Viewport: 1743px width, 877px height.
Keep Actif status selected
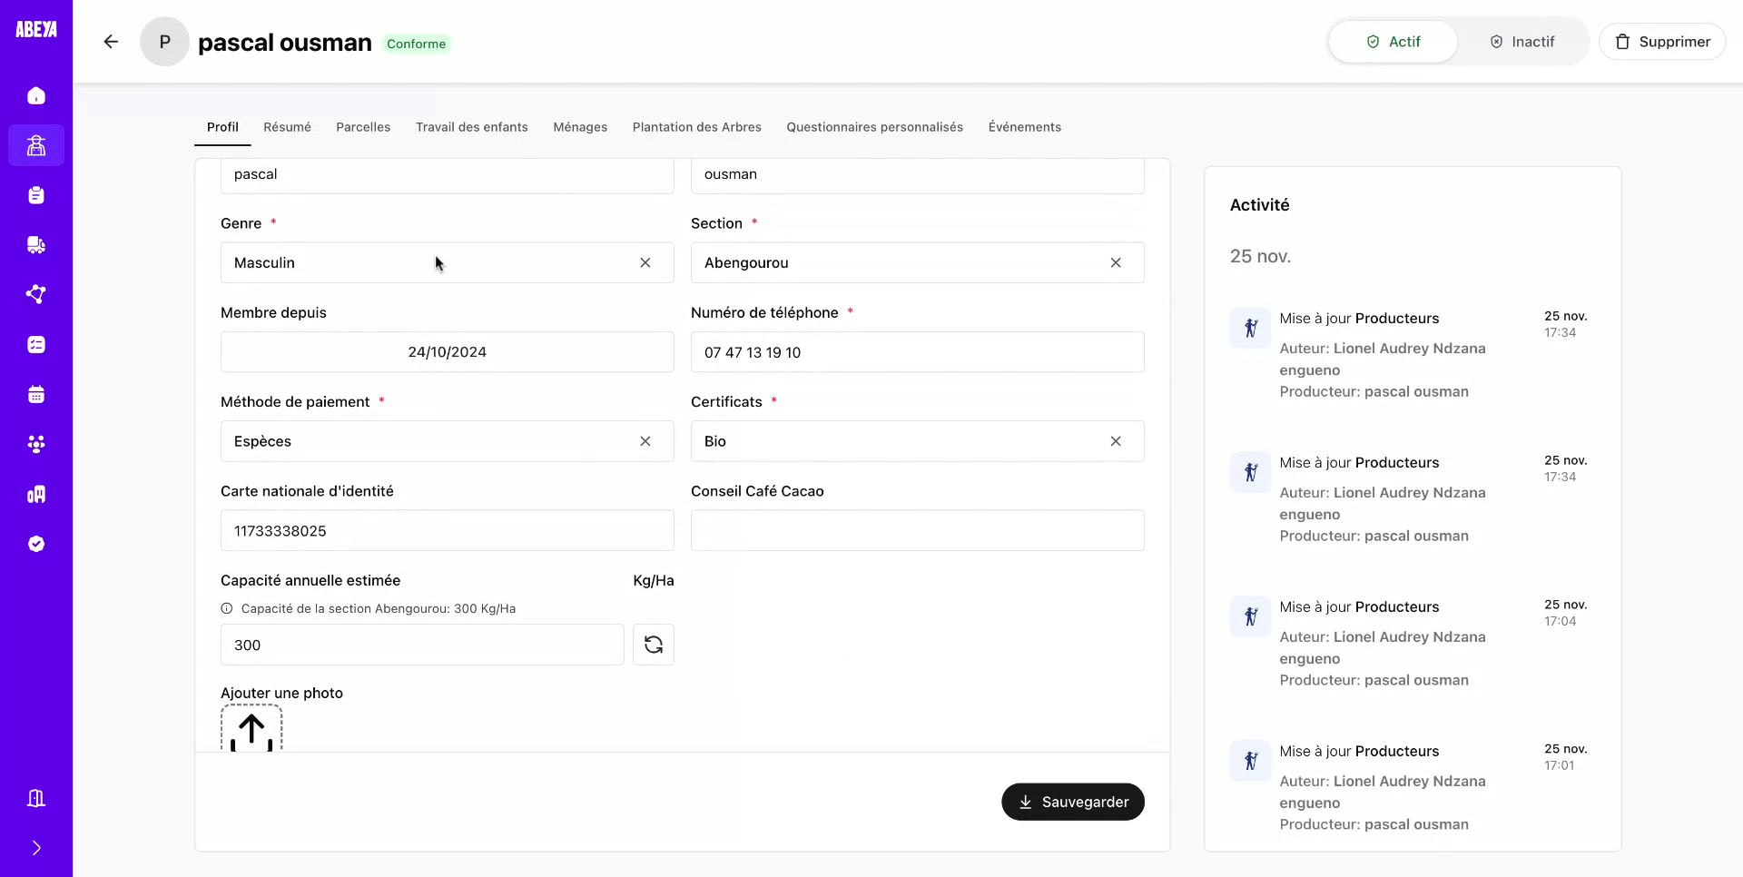pos(1393,41)
